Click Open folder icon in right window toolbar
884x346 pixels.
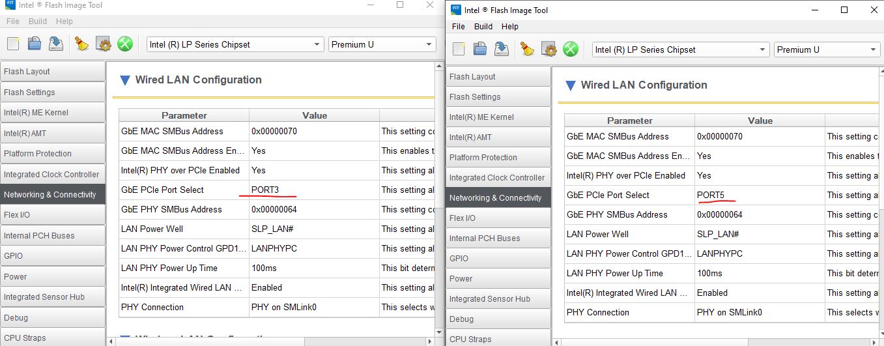coord(480,49)
